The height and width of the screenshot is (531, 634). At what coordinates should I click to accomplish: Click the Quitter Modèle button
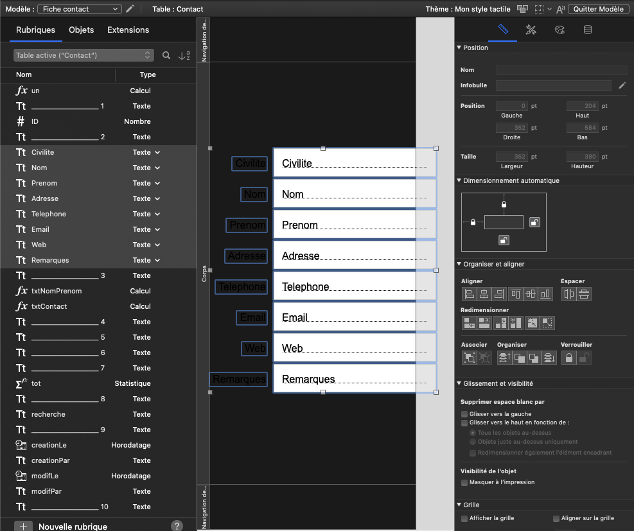point(599,9)
